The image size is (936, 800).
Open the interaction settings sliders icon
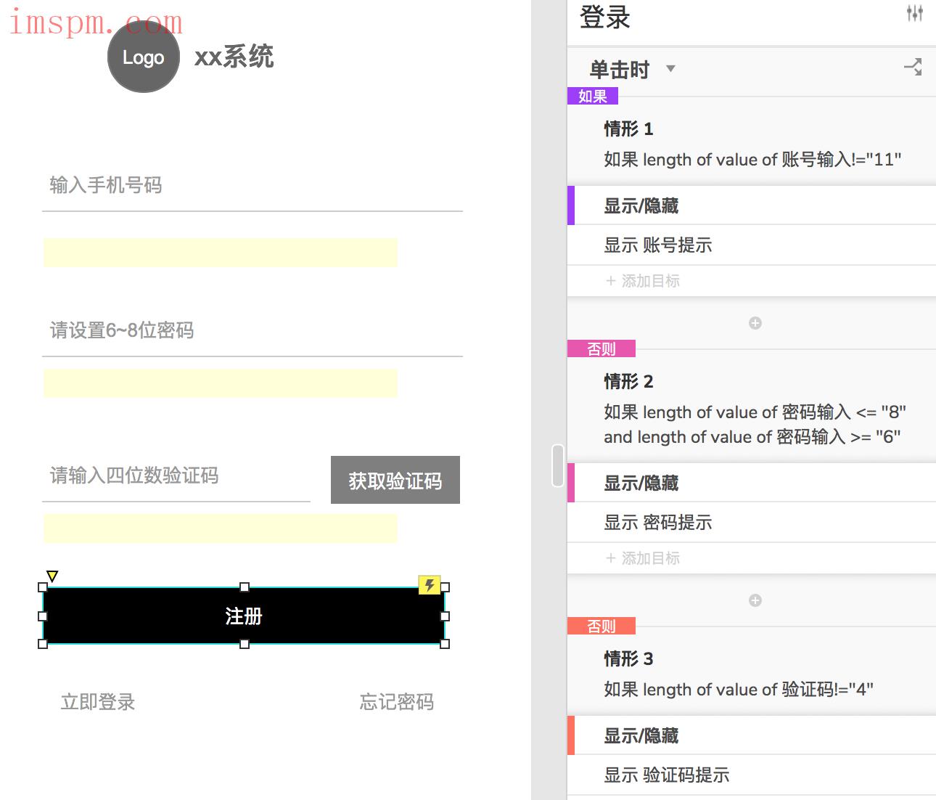915,13
